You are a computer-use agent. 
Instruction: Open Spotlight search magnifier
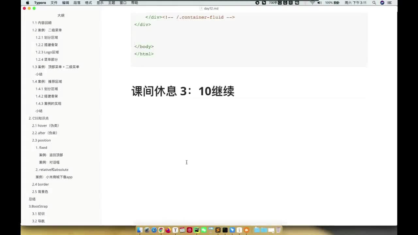374,3
